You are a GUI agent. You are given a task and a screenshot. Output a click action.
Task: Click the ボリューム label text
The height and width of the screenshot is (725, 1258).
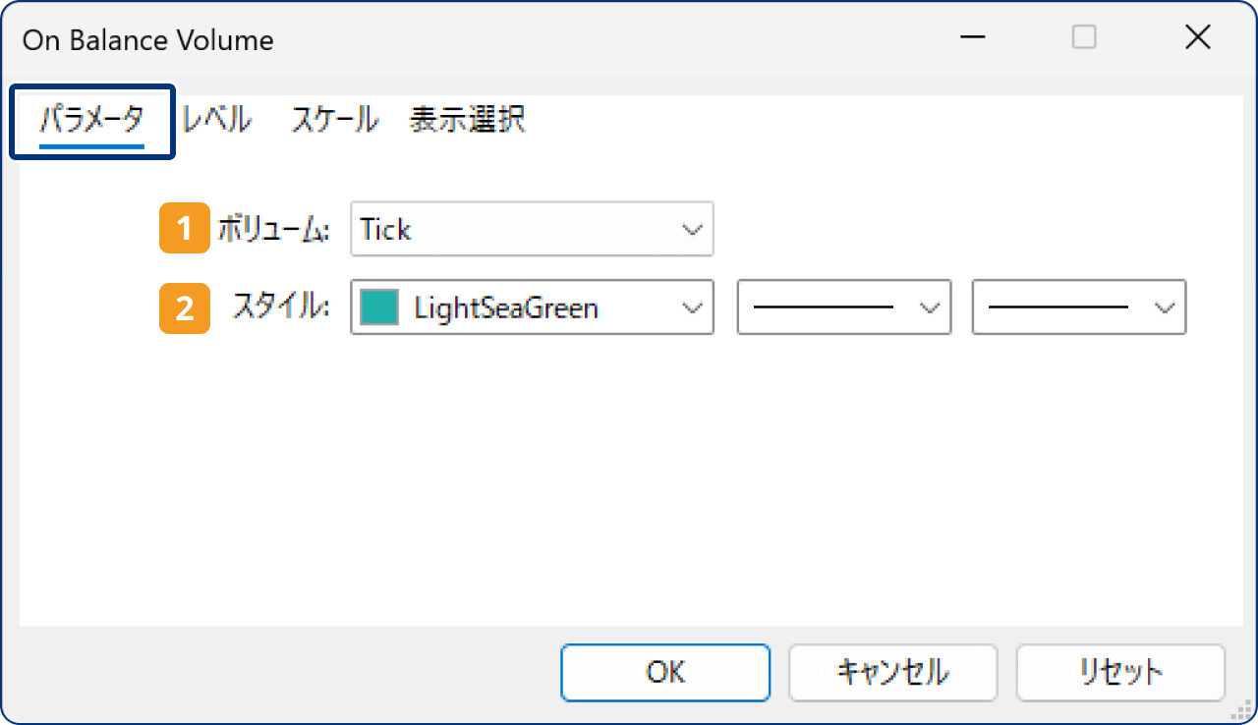click(x=272, y=227)
